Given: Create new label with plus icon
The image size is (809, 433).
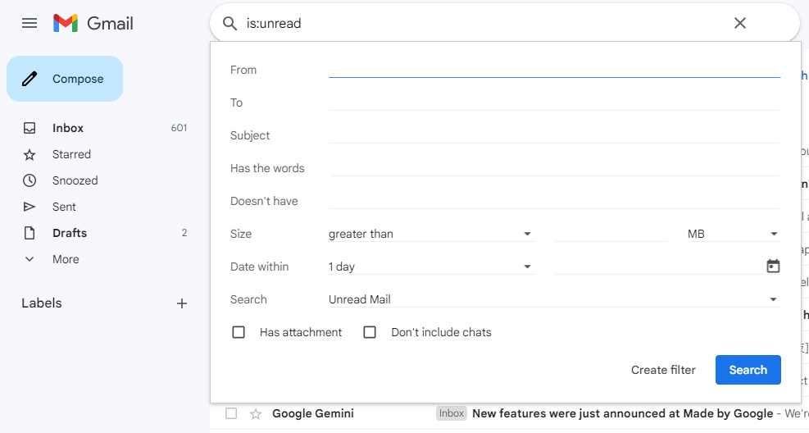Looking at the screenshot, I should click(x=182, y=303).
